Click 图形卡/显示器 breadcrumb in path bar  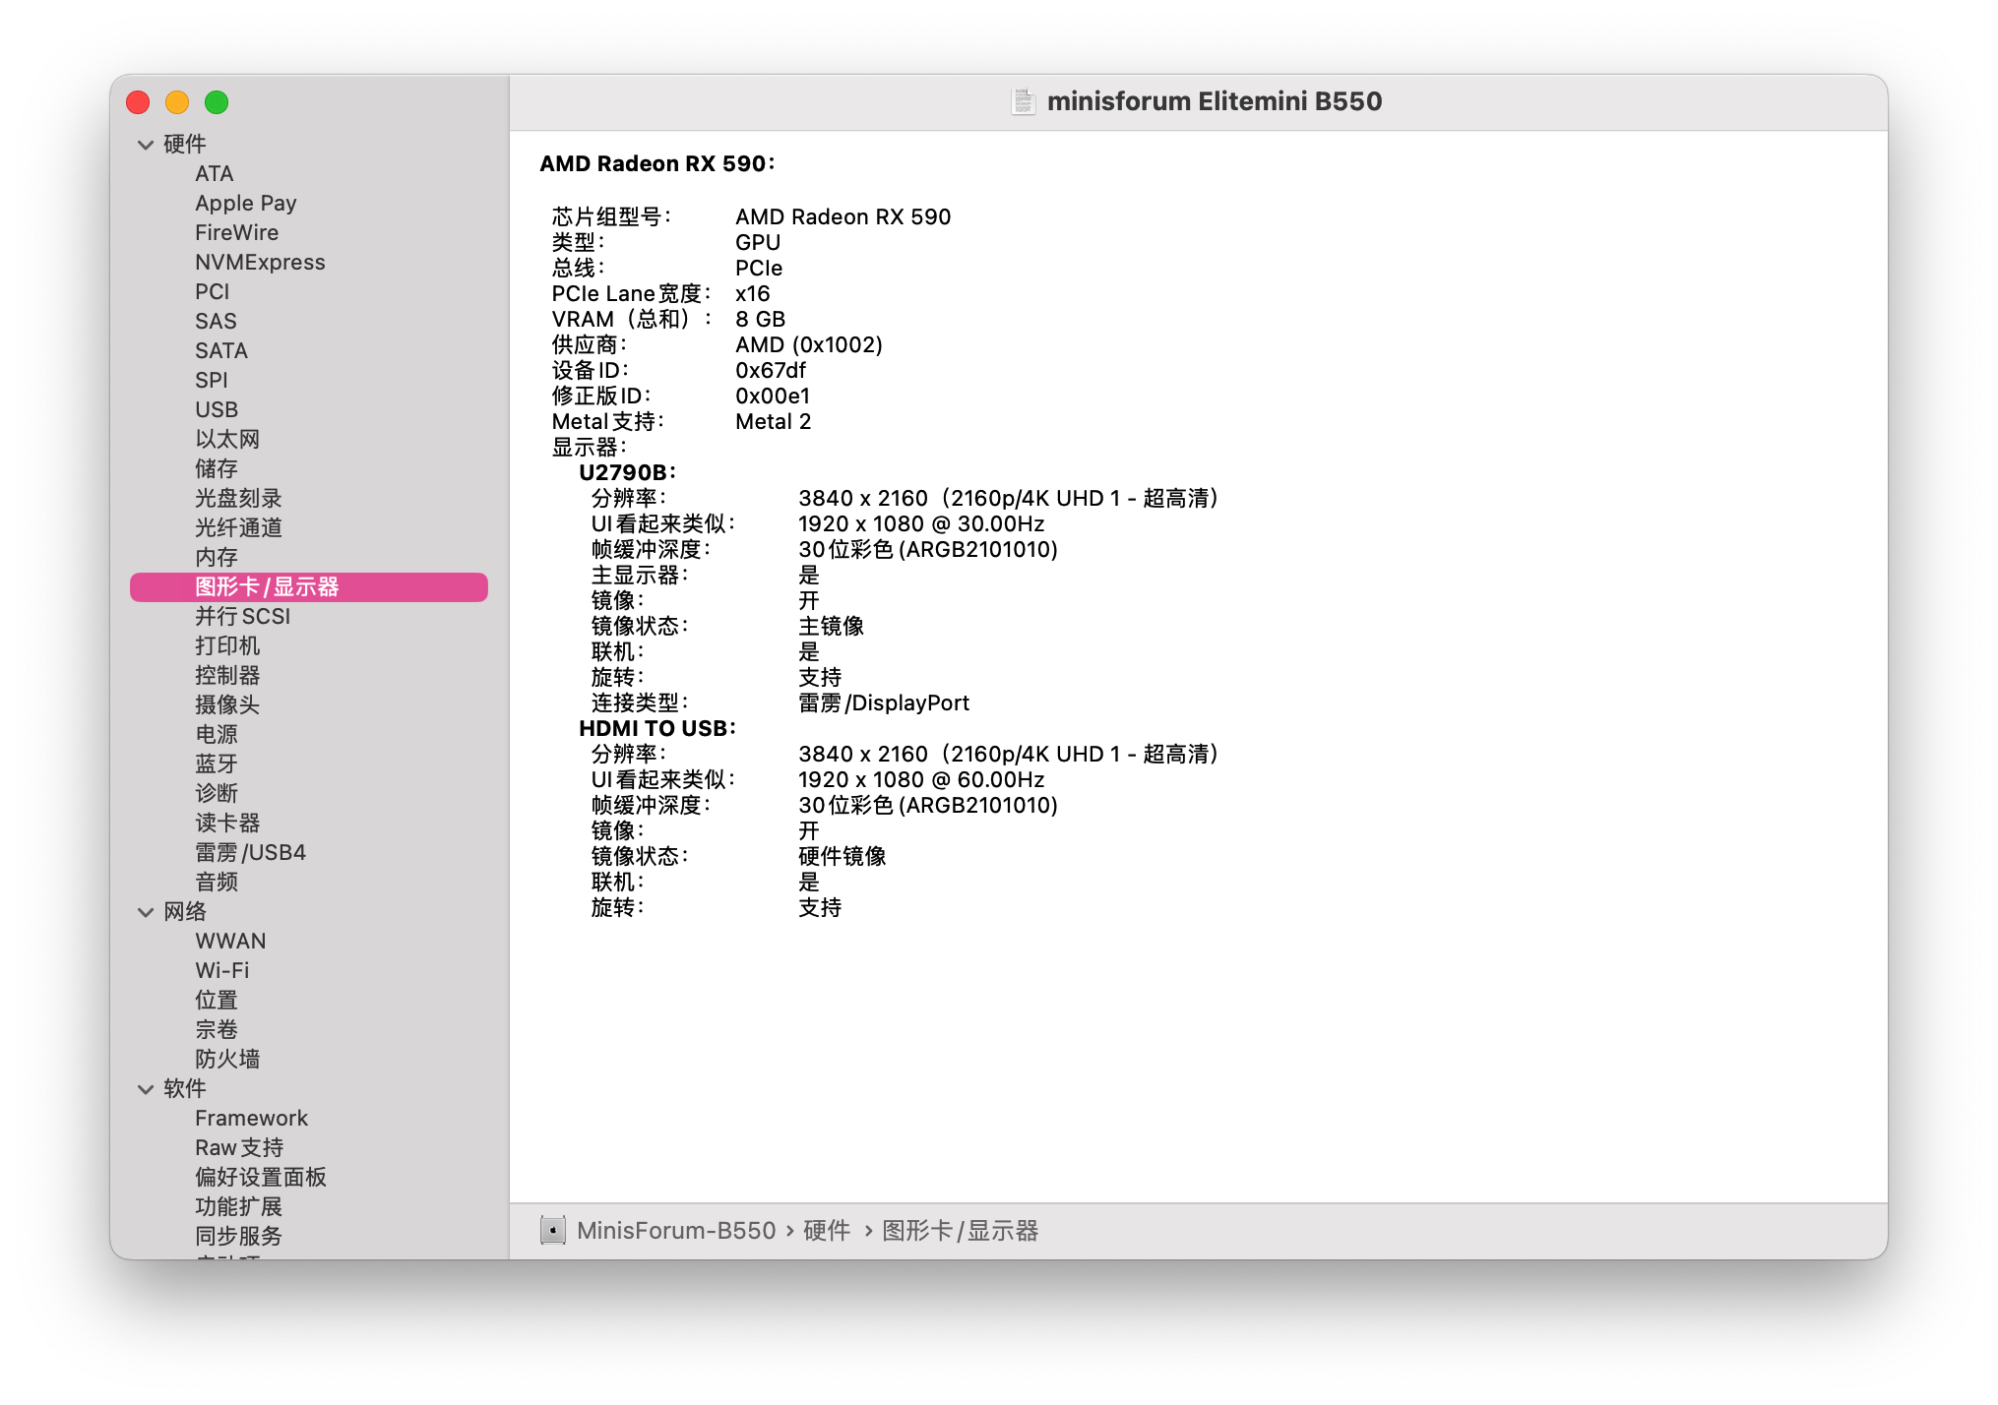pyautogui.click(x=960, y=1231)
